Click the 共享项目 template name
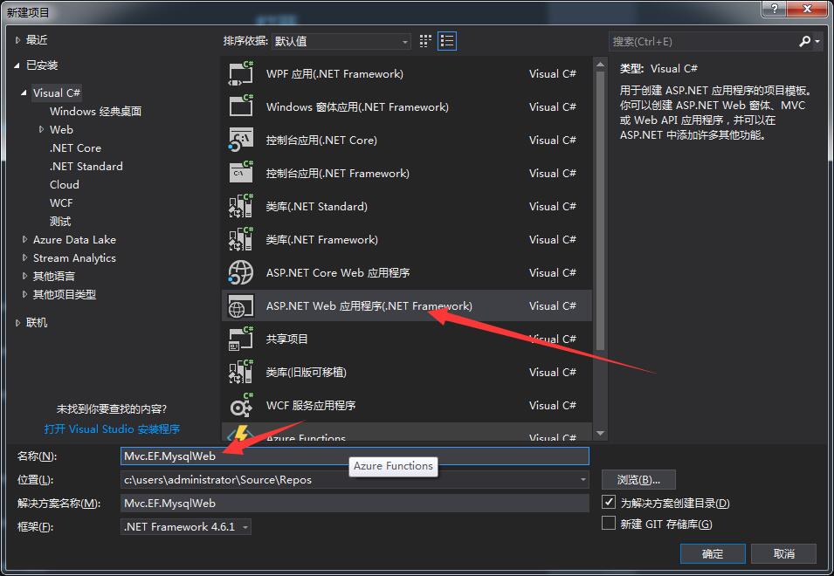The width and height of the screenshot is (834, 576). [287, 339]
